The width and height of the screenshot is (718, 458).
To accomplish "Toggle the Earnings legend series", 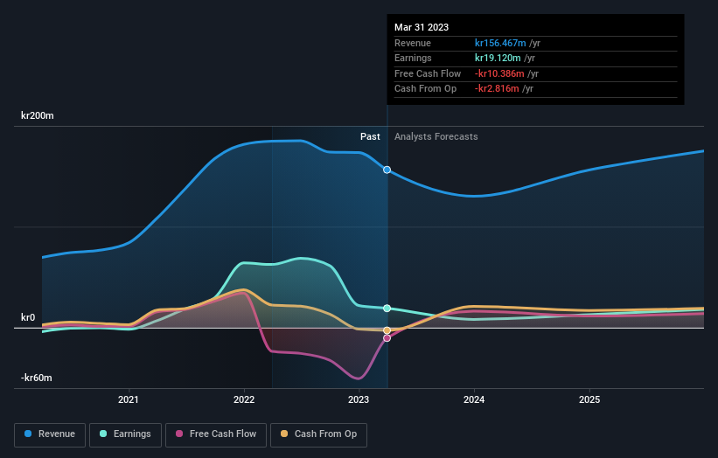I will [125, 434].
